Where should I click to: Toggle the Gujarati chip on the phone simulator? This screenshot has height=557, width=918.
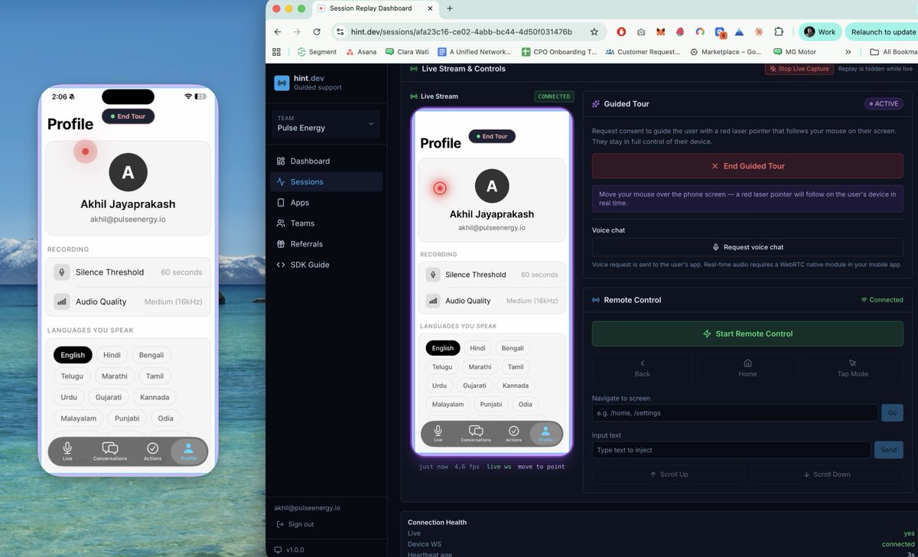click(x=109, y=397)
